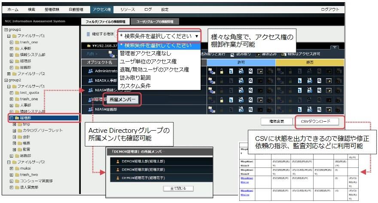Viewport: 378px width, 203px height.
Task: Open the アクセス権 menu tab
Action: (x=101, y=9)
